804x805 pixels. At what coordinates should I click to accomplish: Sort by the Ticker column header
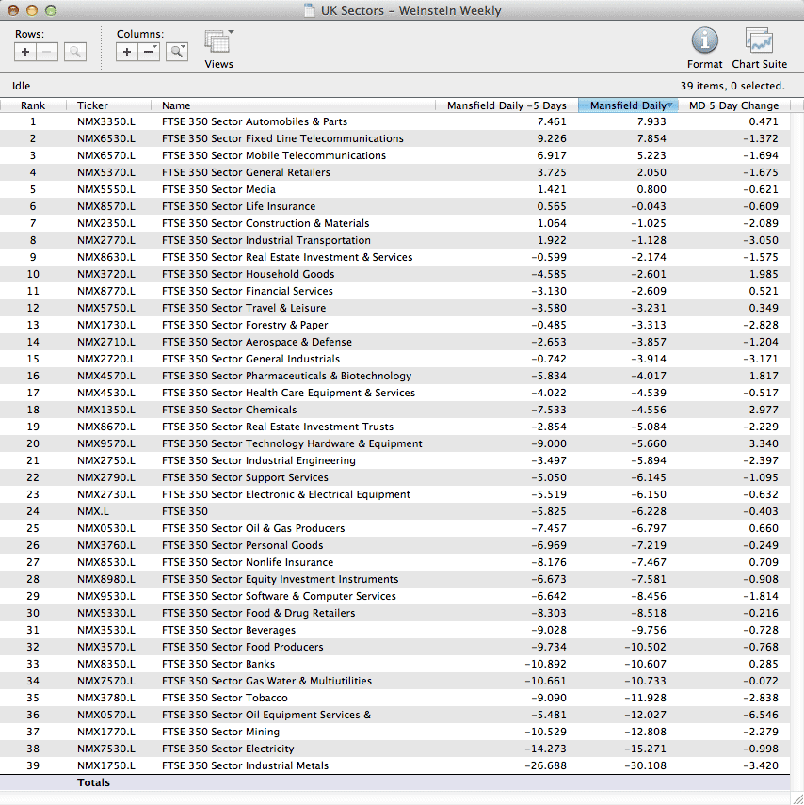pyautogui.click(x=92, y=105)
